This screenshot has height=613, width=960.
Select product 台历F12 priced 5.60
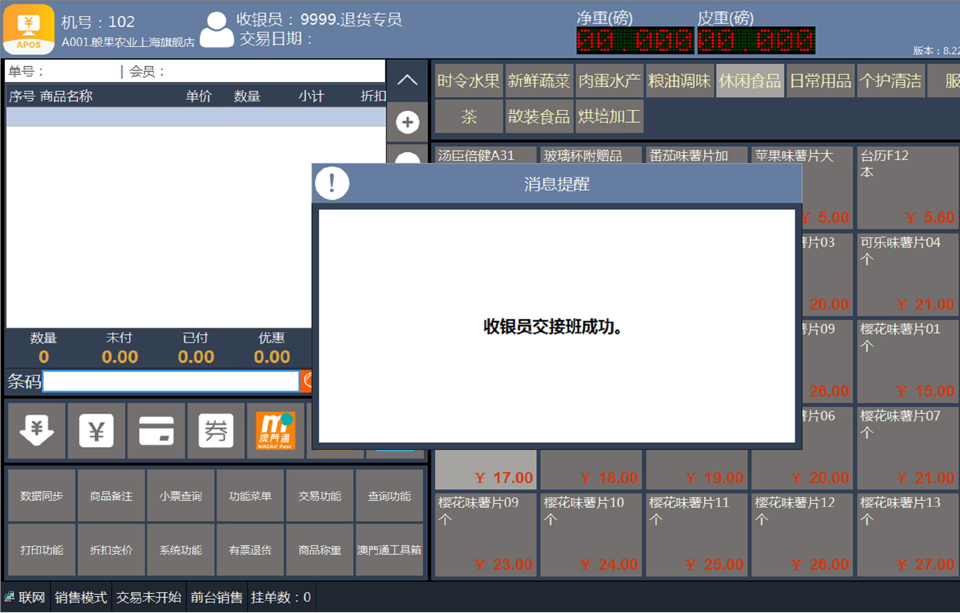(x=908, y=187)
